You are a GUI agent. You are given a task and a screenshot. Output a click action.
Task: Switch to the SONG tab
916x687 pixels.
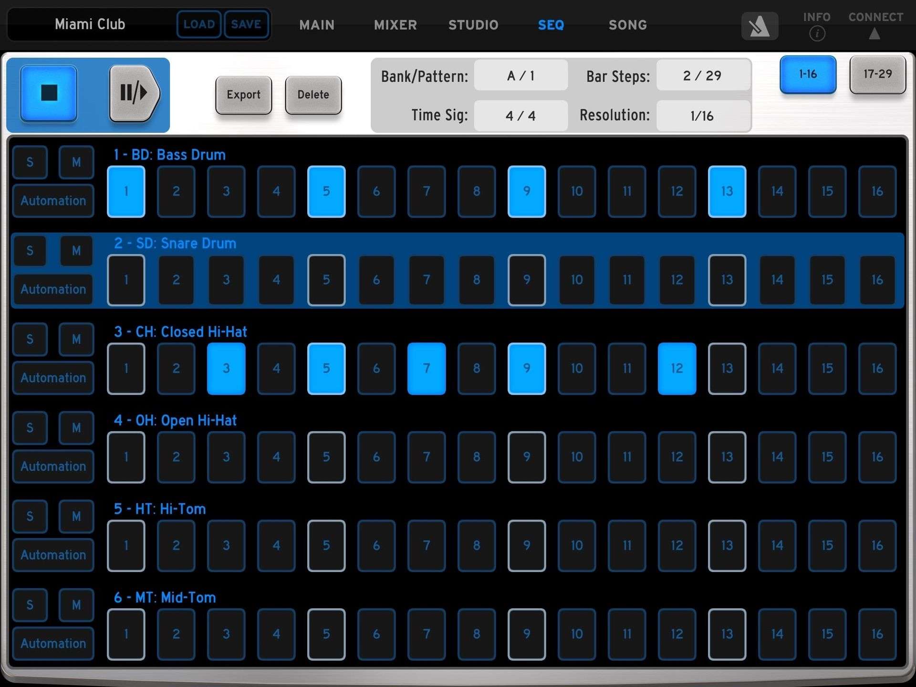coord(627,25)
